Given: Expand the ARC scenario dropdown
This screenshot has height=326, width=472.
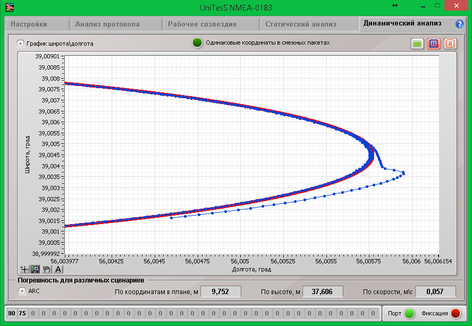Looking at the screenshot, I should [22, 291].
